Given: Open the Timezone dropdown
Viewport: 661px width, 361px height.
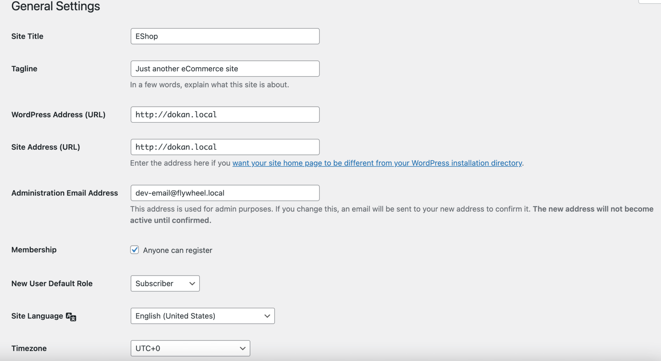Looking at the screenshot, I should (190, 348).
